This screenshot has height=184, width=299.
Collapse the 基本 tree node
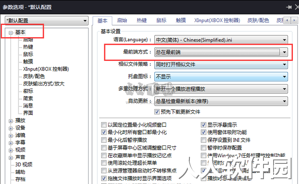pyautogui.click(x=11, y=33)
